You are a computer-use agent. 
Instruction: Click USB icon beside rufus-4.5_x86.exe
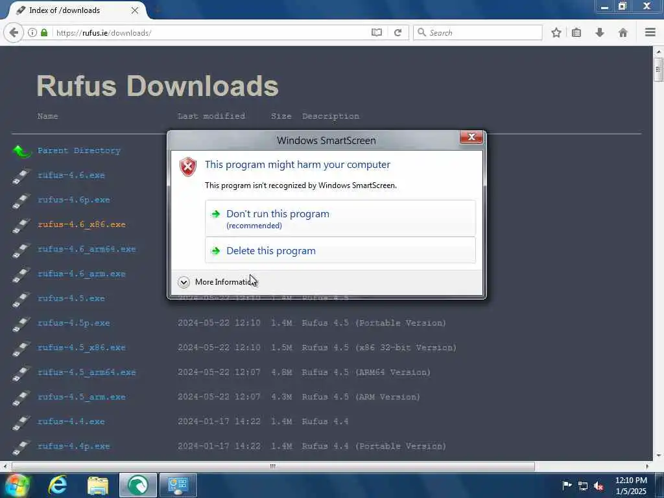coord(21,348)
